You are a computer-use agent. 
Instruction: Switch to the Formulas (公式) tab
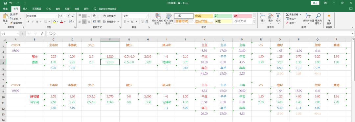click(48, 9)
